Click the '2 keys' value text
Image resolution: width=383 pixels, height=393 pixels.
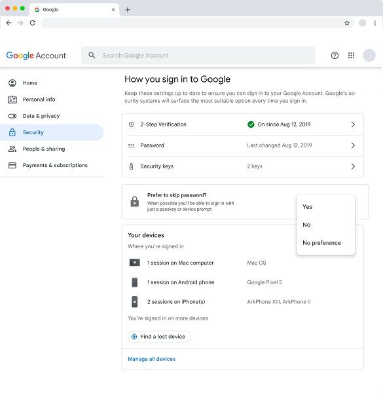(255, 166)
